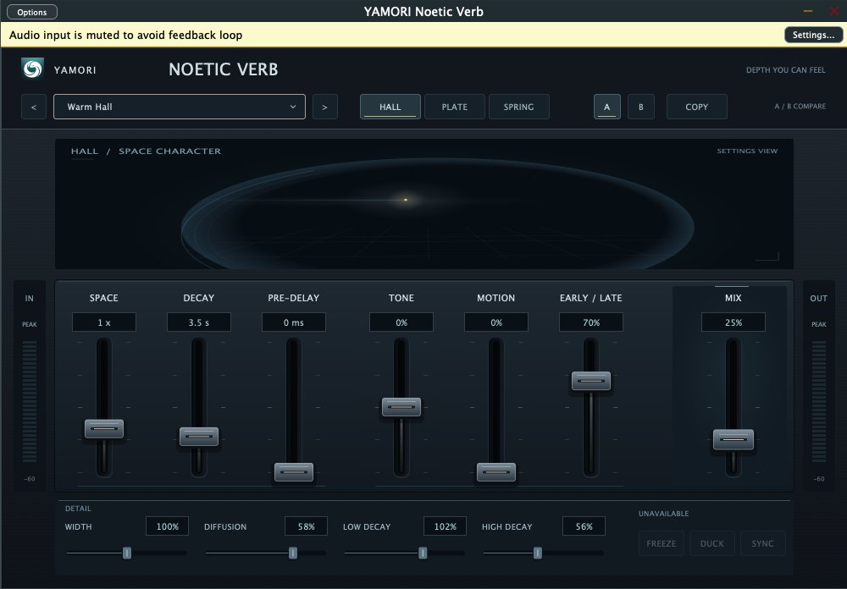The width and height of the screenshot is (847, 589).
Task: Click the WIDTH slider thumb
Action: (127, 553)
